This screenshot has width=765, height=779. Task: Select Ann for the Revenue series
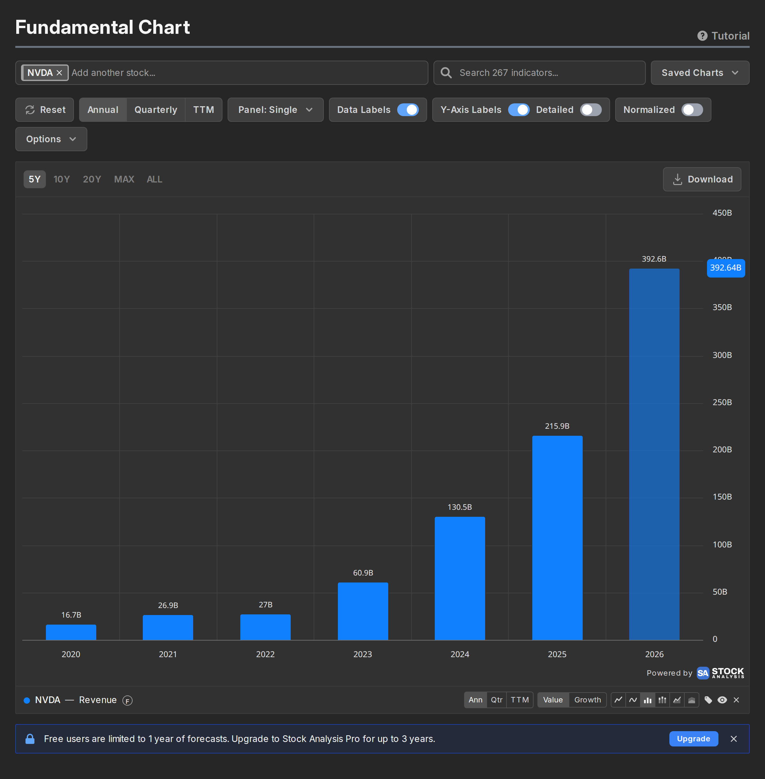475,700
